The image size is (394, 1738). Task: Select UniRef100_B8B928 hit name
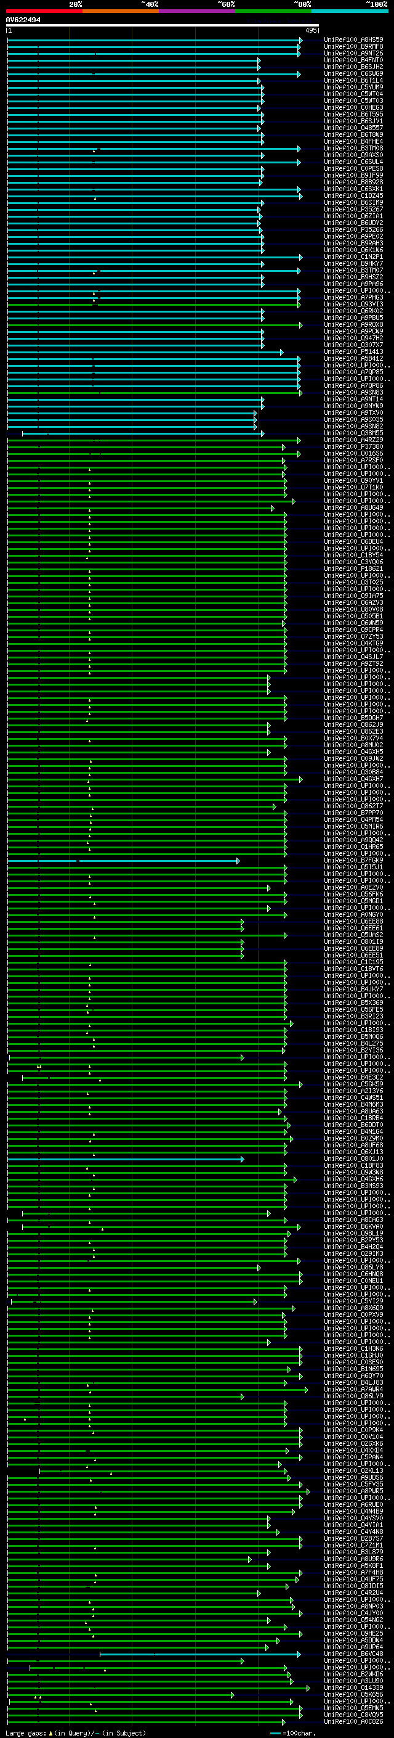[x=353, y=181]
